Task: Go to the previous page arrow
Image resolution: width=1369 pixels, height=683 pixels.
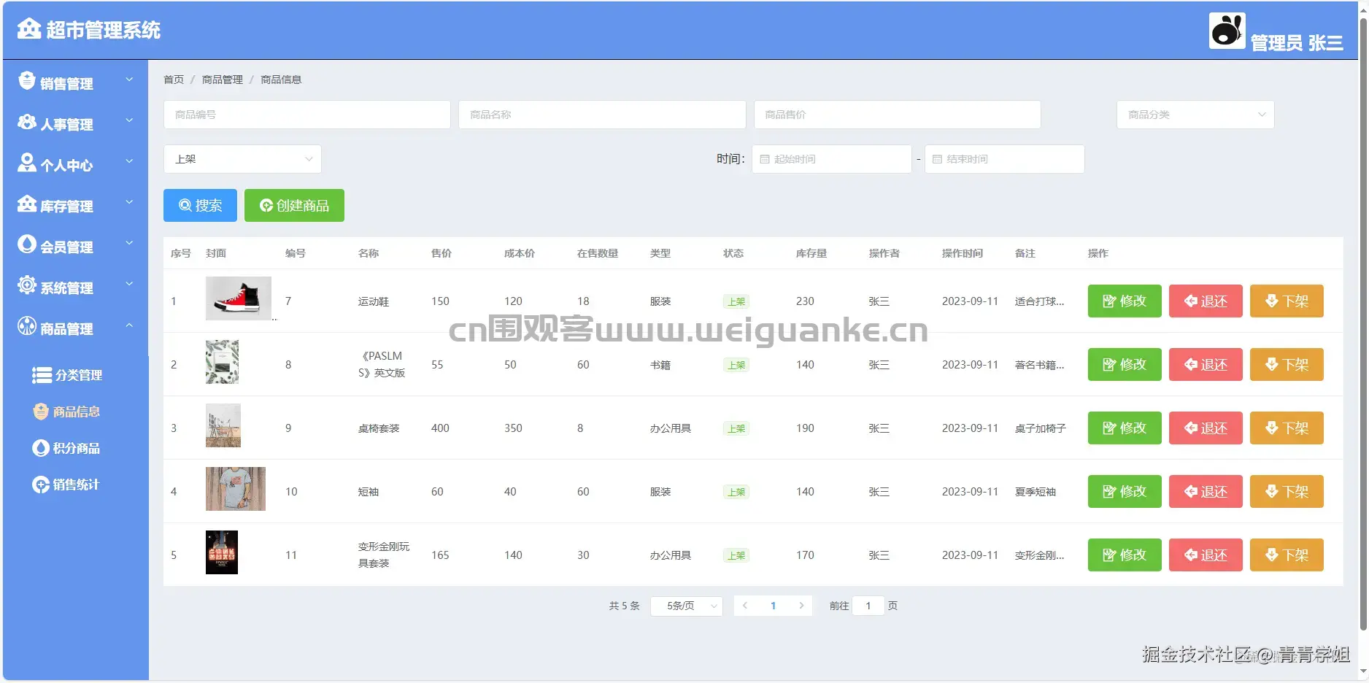Action: pos(745,606)
